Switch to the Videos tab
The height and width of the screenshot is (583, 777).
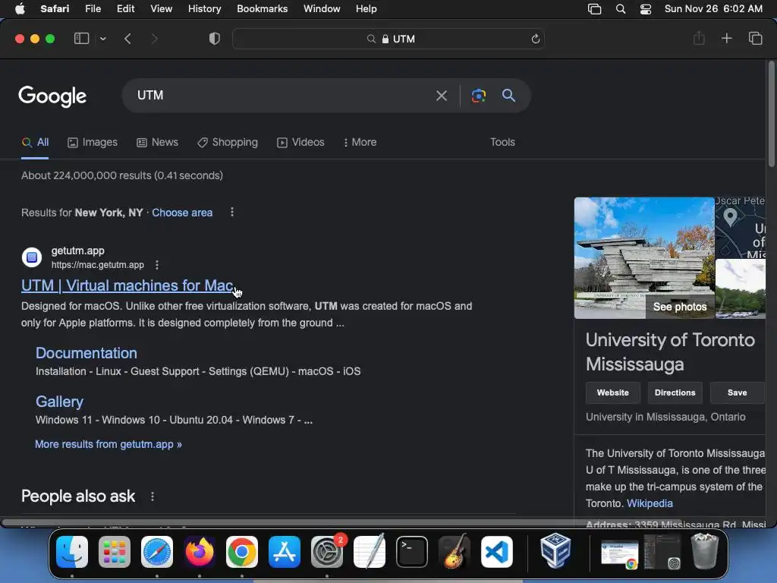(x=300, y=142)
